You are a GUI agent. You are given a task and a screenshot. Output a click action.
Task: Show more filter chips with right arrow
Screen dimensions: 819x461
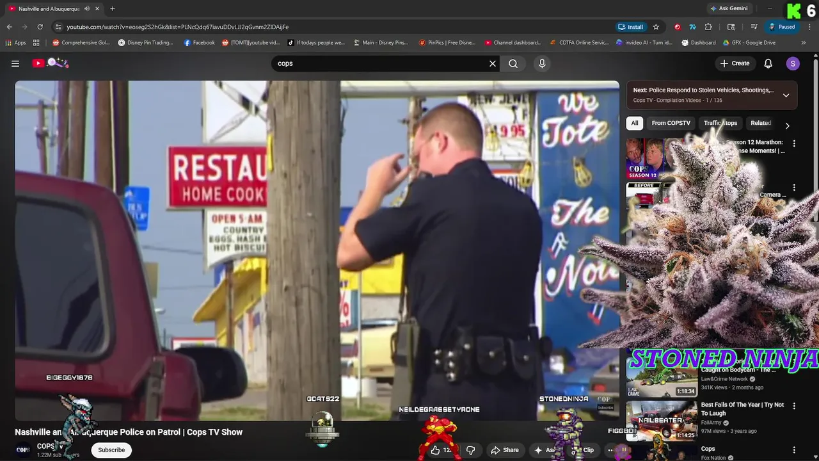(x=787, y=125)
